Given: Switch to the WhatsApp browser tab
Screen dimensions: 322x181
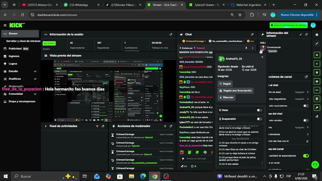Looking at the screenshot, I should pos(81,5).
